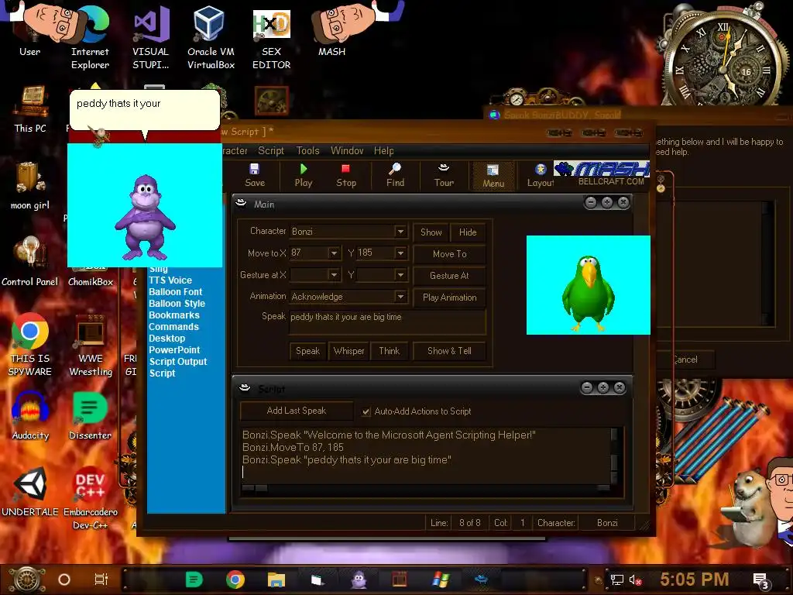
Task: Open the Help menu
Action: tap(384, 151)
